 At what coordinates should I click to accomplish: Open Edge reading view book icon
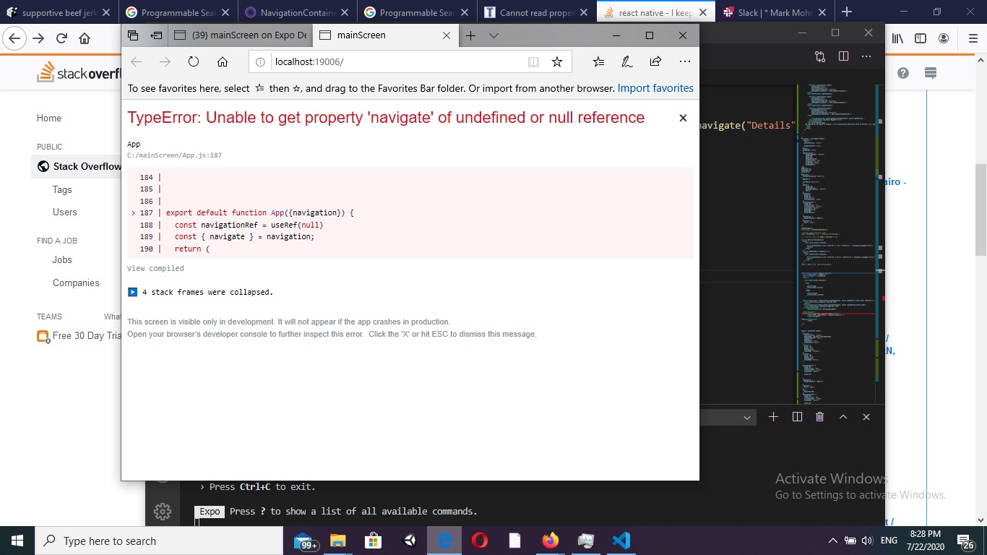pyautogui.click(x=533, y=62)
